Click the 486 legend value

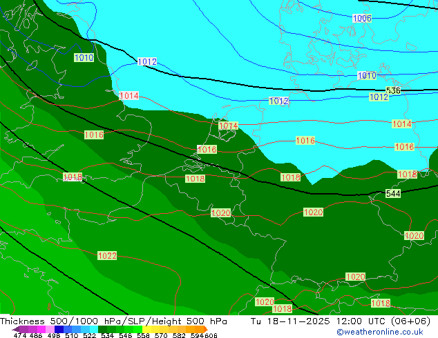point(36,335)
